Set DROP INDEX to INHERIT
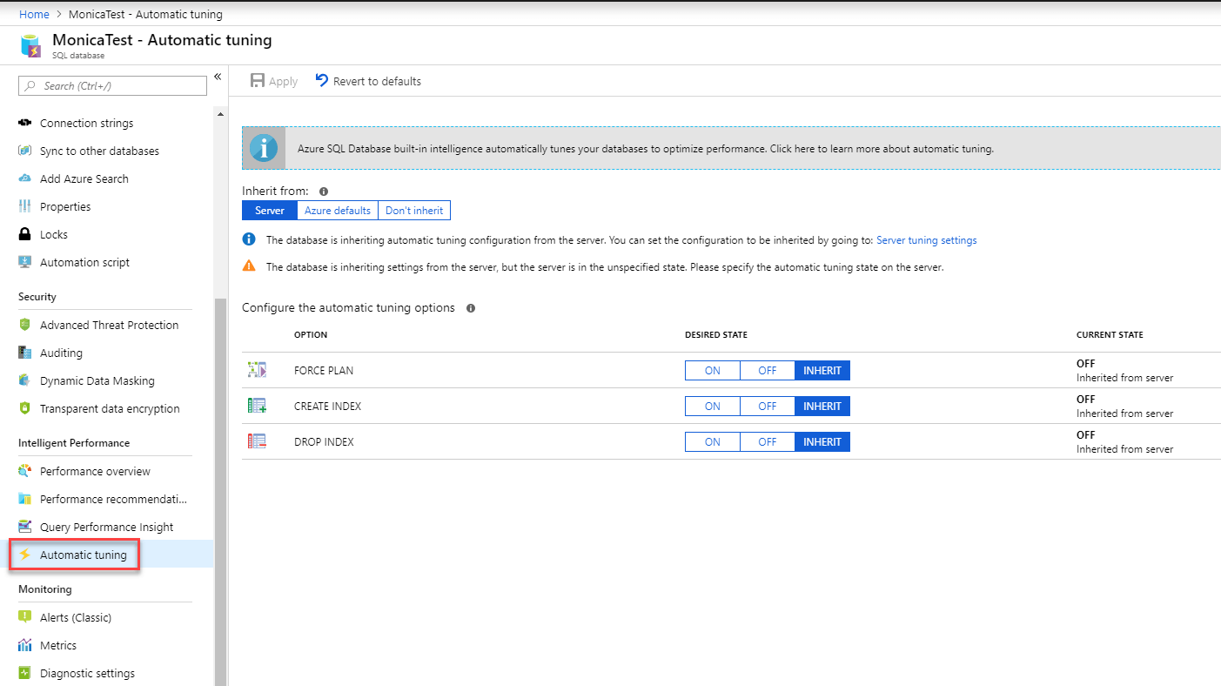 tap(822, 441)
